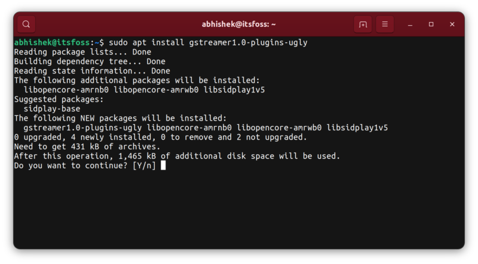This screenshot has height=264, width=478.
Task: Click the 'Suggested packages:' heading line
Action: click(x=59, y=99)
